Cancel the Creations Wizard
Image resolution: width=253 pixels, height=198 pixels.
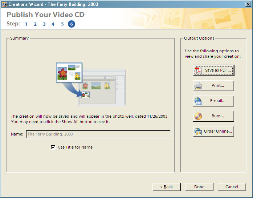(232, 187)
